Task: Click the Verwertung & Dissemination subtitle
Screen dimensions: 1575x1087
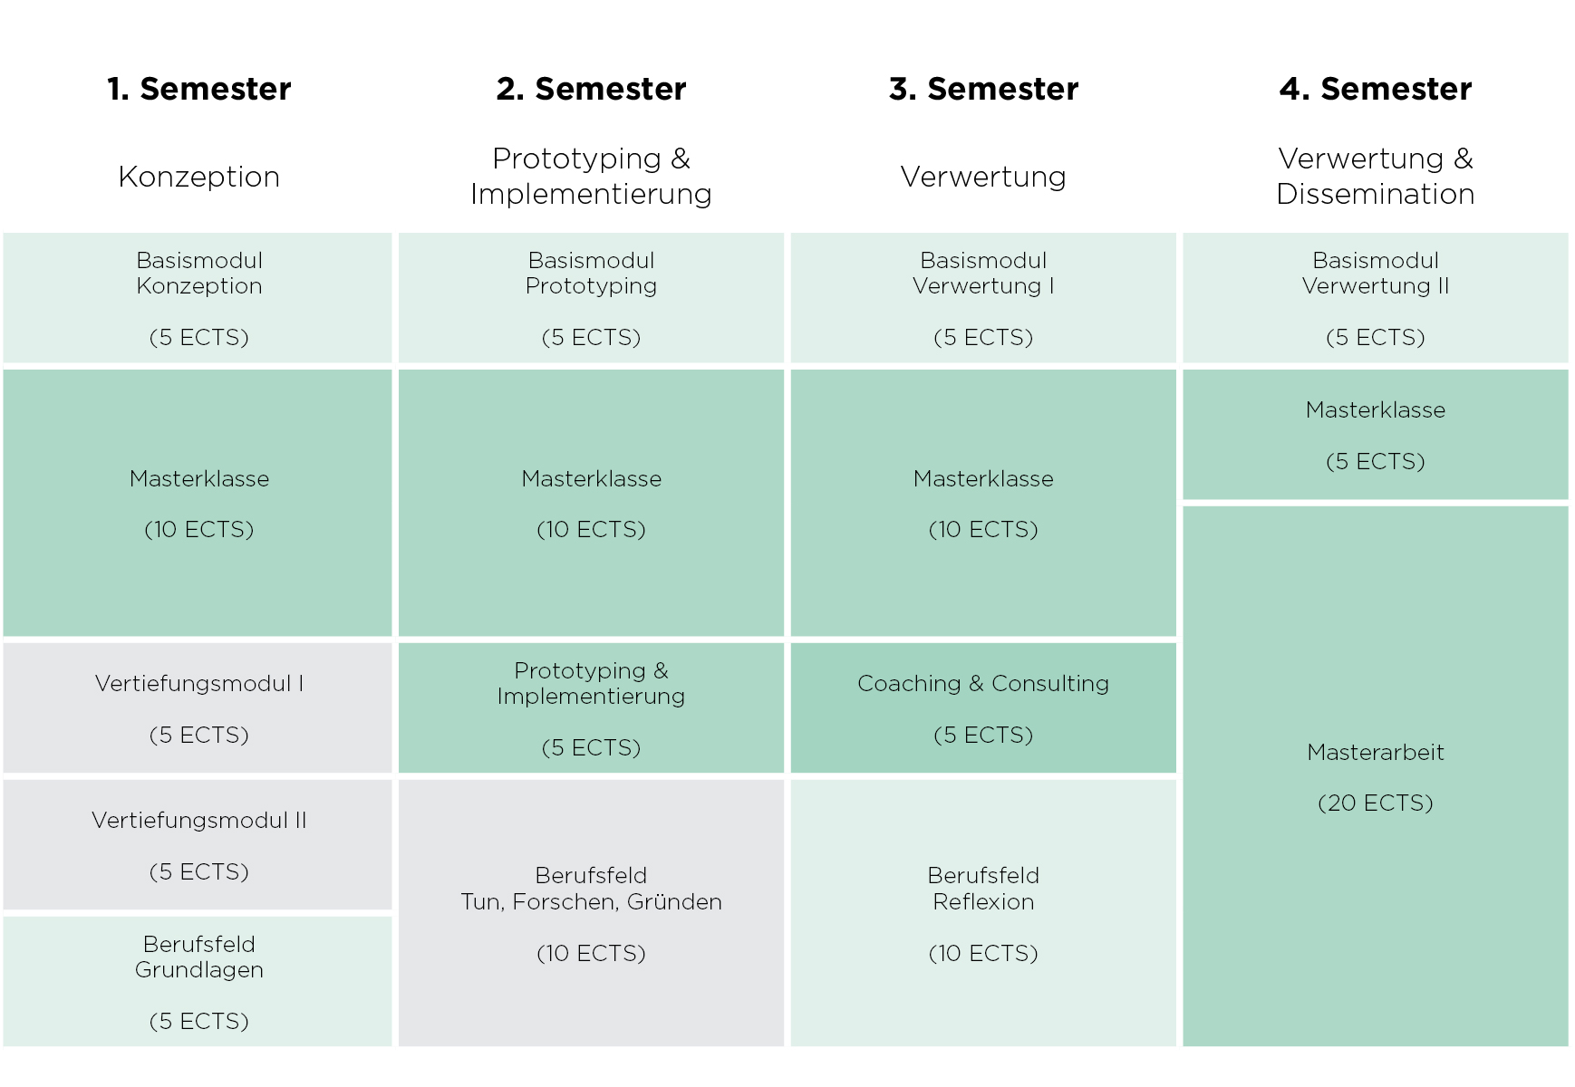Action: [1375, 176]
